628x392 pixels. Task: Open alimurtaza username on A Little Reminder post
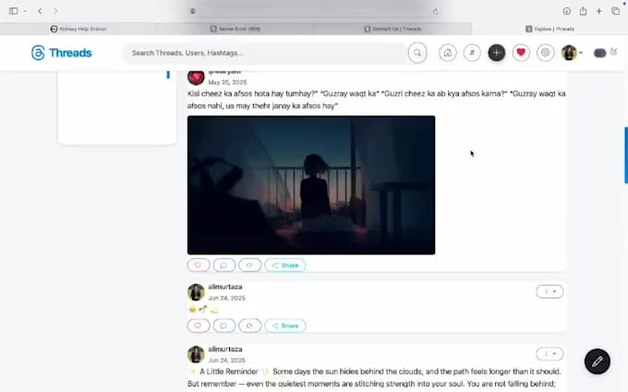(x=225, y=350)
